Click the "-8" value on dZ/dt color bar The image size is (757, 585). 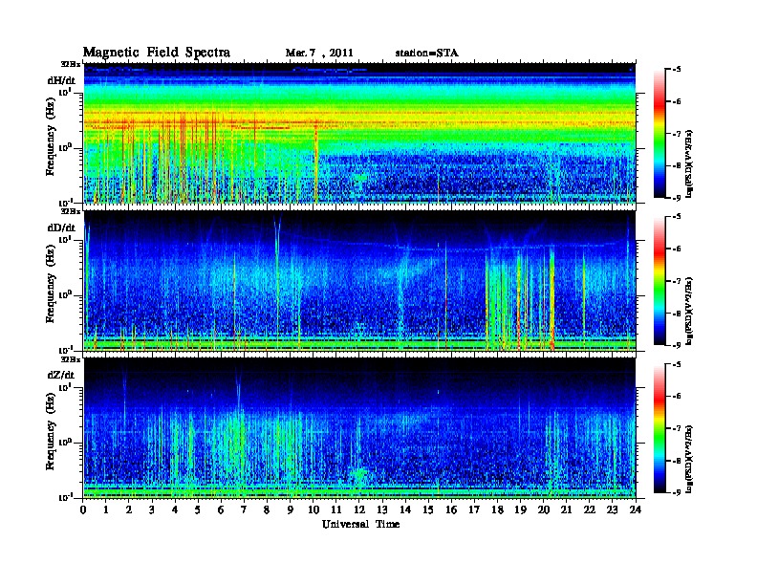click(677, 461)
